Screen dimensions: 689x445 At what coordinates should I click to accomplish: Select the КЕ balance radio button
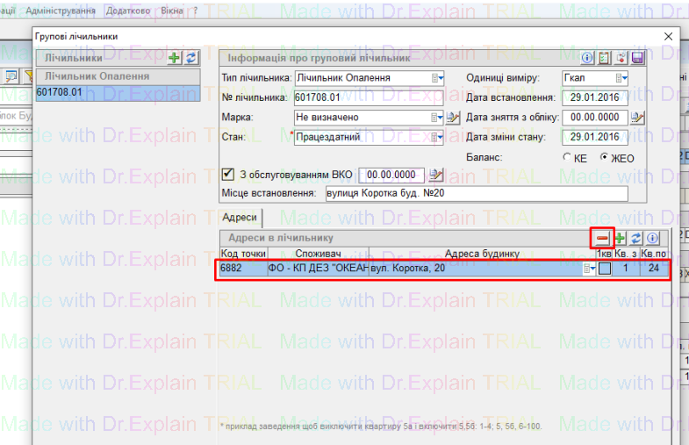567,158
